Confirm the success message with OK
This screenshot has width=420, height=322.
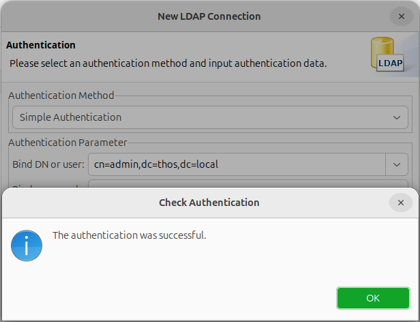coord(373,298)
